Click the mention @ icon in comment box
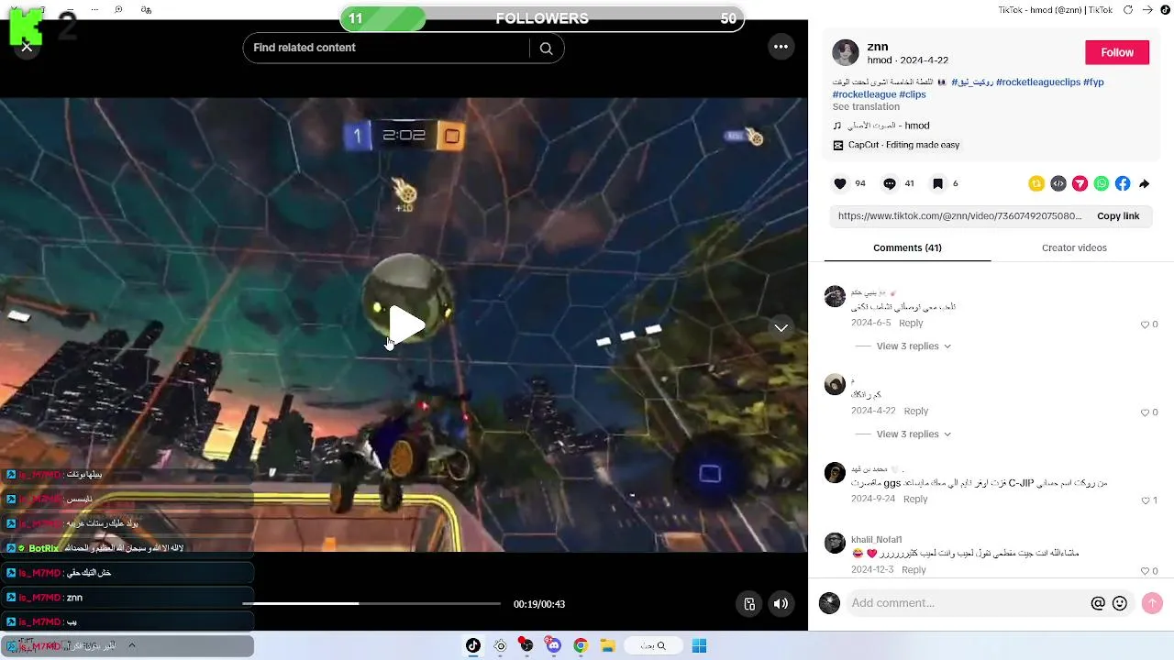 click(x=1098, y=603)
